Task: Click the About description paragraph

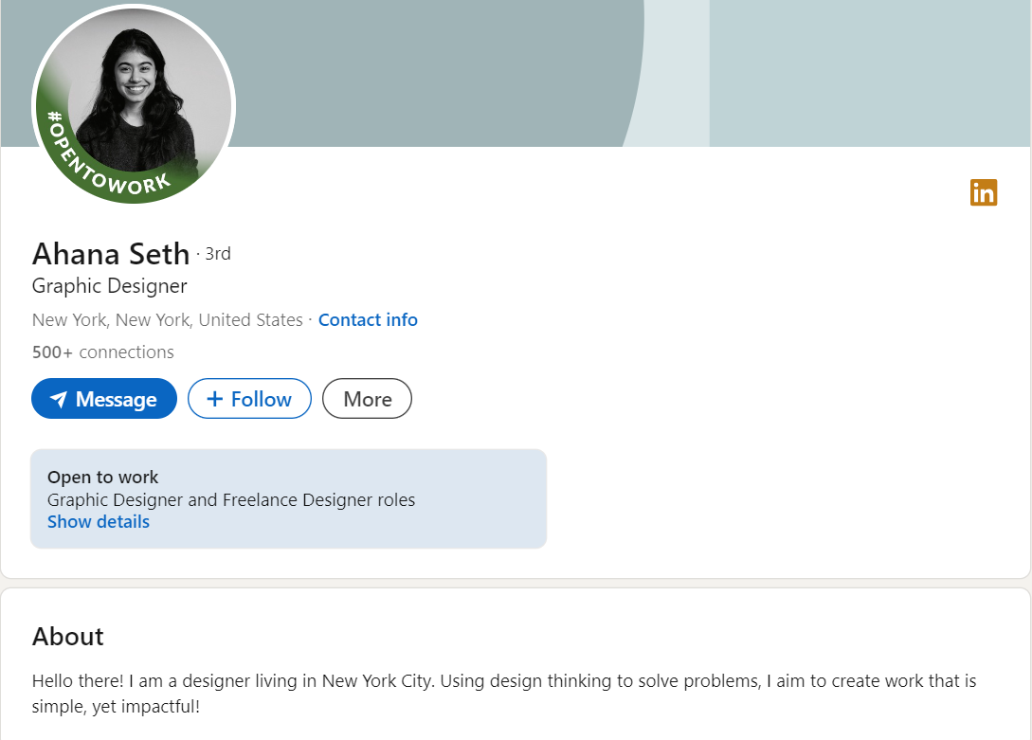Action: [503, 694]
